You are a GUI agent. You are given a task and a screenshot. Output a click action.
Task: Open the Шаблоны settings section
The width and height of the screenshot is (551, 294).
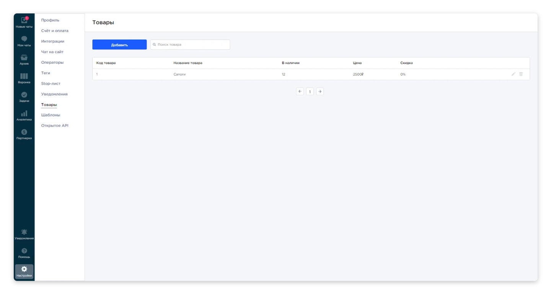[x=51, y=115]
